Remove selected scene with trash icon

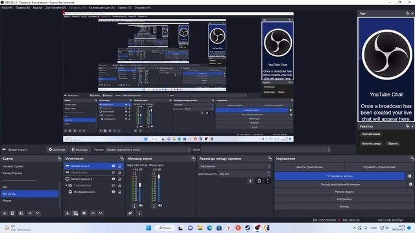(x=12, y=213)
